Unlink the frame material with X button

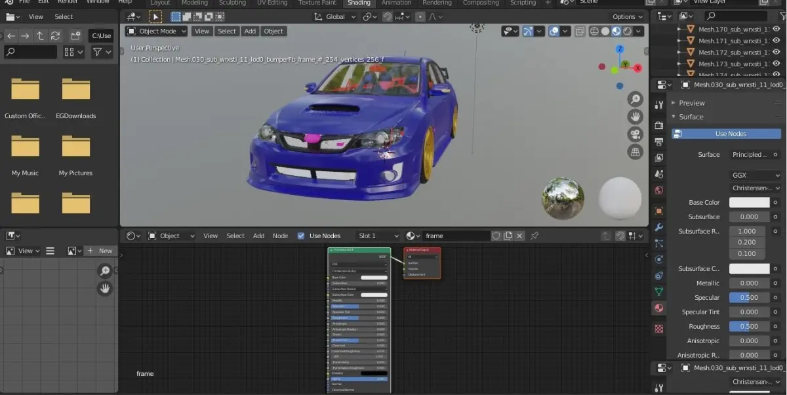(x=519, y=236)
